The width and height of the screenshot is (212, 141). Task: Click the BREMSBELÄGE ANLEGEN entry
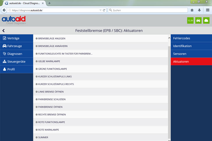[x=52, y=38]
